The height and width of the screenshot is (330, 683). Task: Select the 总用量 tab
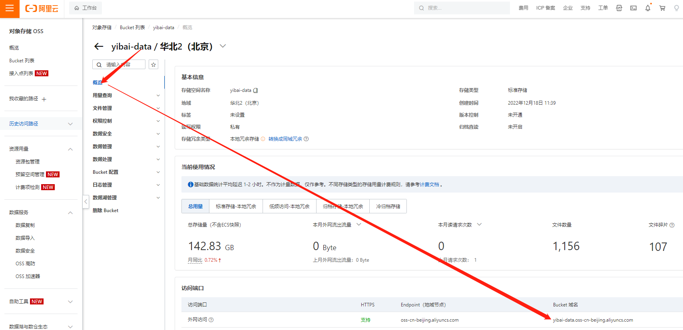click(195, 207)
